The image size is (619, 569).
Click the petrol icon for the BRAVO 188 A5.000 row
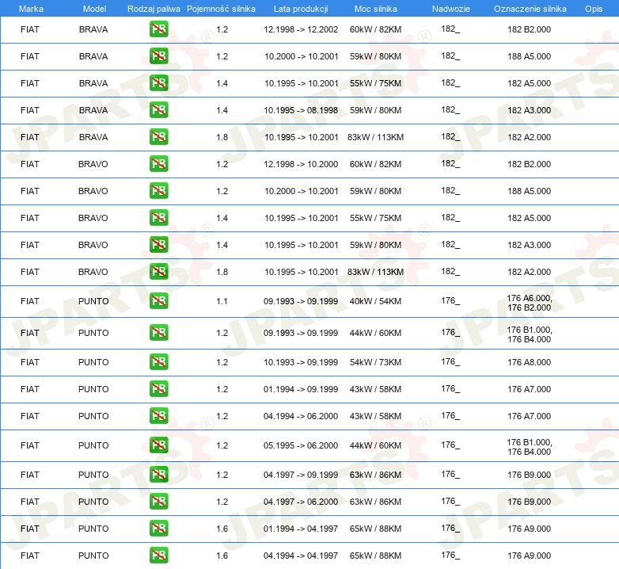158,190
